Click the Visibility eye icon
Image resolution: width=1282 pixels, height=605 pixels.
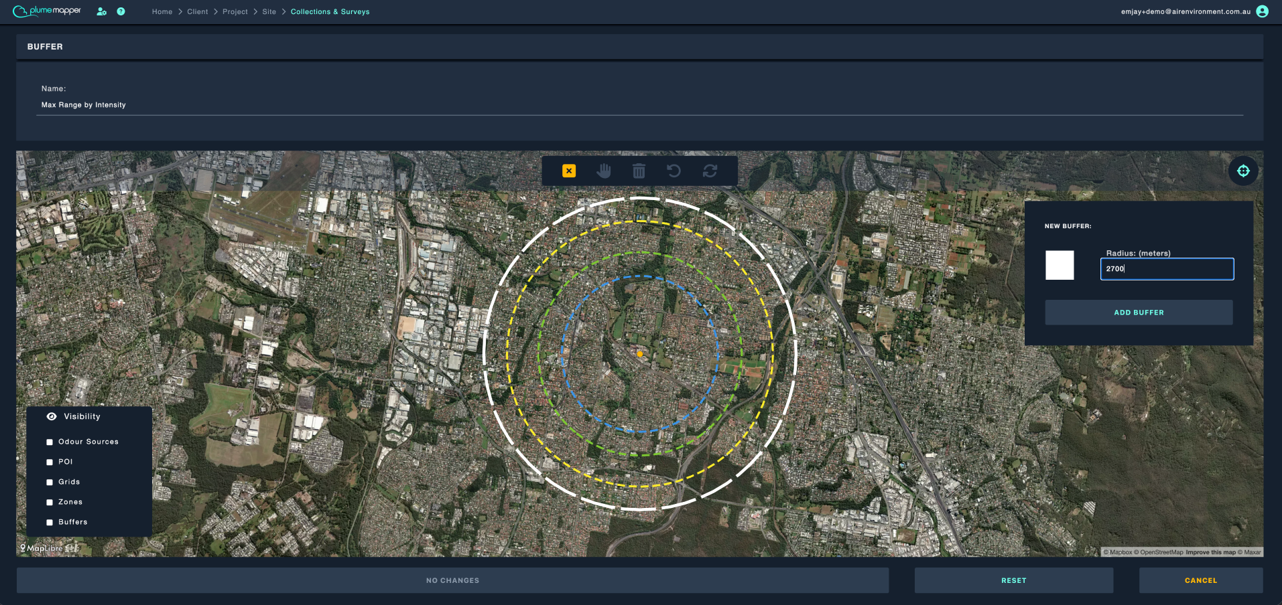click(52, 416)
